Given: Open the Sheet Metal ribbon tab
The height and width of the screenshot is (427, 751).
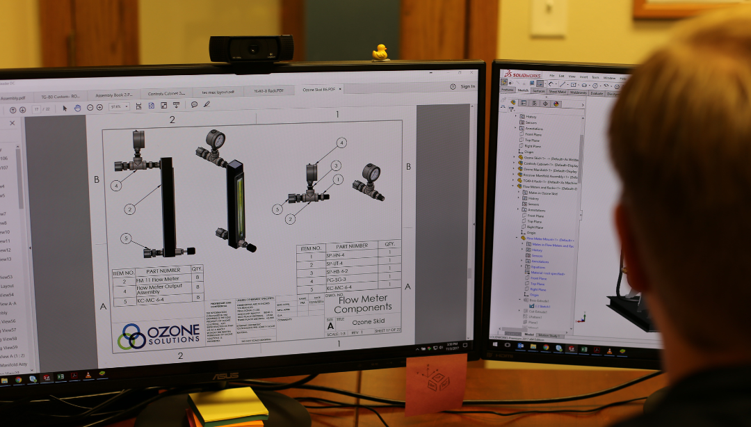Looking at the screenshot, I should click(558, 92).
